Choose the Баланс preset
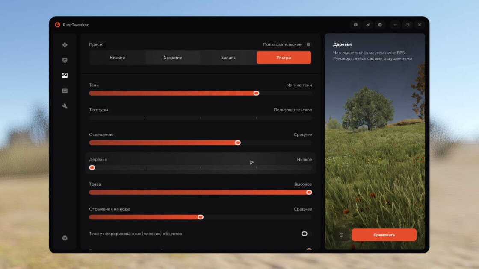This screenshot has width=479, height=269. click(228, 58)
